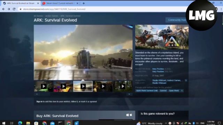The height and width of the screenshot is (125, 223).
Task: Play the fifth green forest trailer thumbnail
Action: pyautogui.click(x=123, y=86)
